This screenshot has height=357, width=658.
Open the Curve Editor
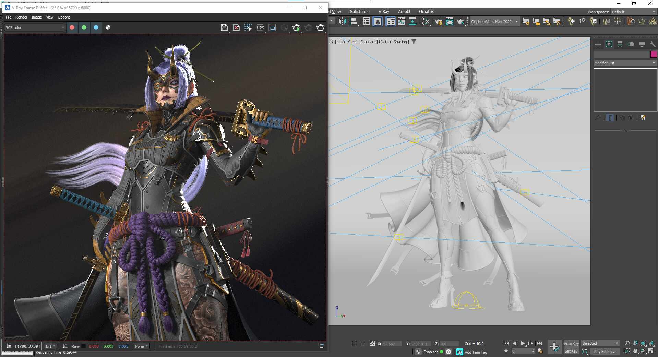402,21
